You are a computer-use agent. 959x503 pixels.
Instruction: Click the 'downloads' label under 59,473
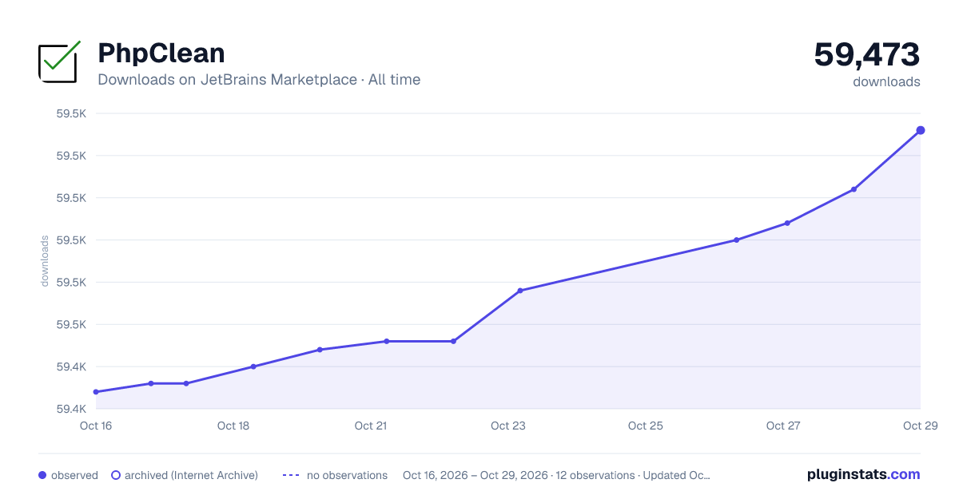pyautogui.click(x=886, y=81)
